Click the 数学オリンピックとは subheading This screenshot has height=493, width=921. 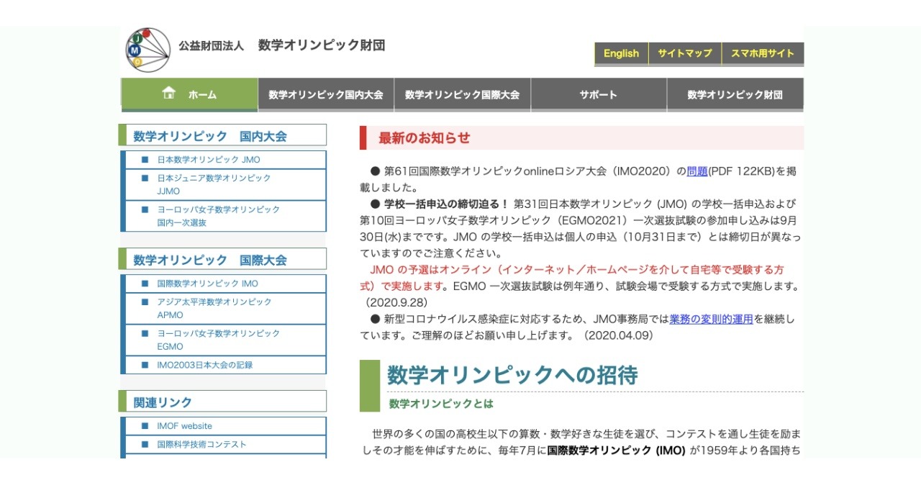click(x=441, y=404)
